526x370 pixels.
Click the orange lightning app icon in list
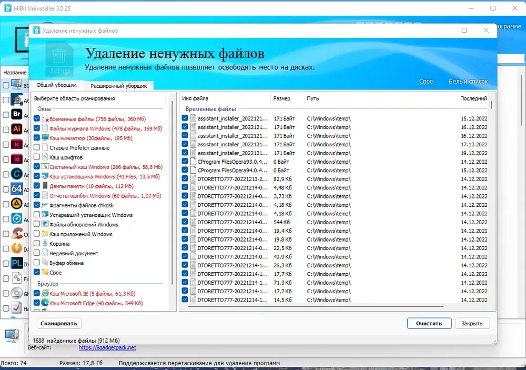point(16,248)
